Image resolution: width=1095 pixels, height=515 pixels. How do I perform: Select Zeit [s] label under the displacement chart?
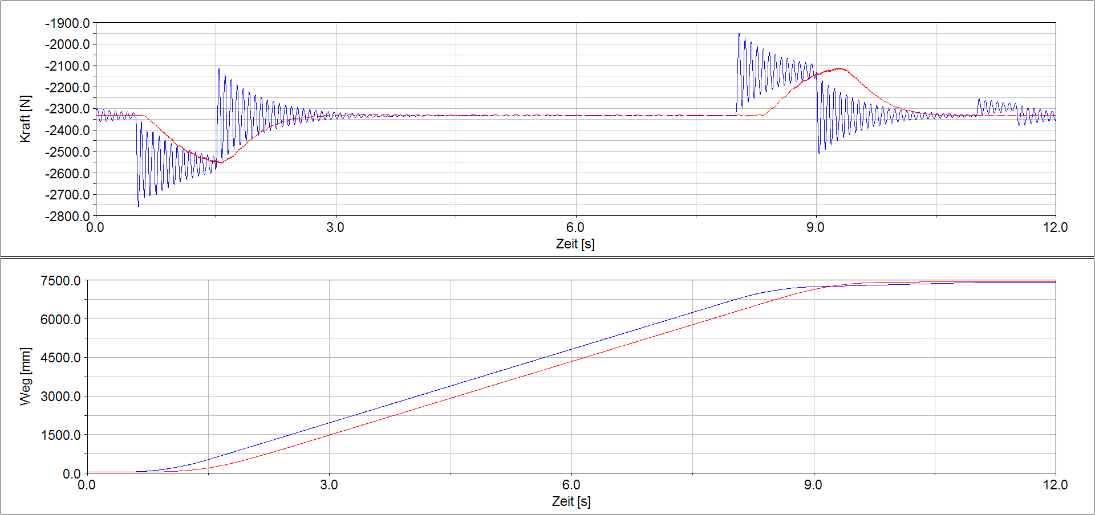pyautogui.click(x=571, y=501)
